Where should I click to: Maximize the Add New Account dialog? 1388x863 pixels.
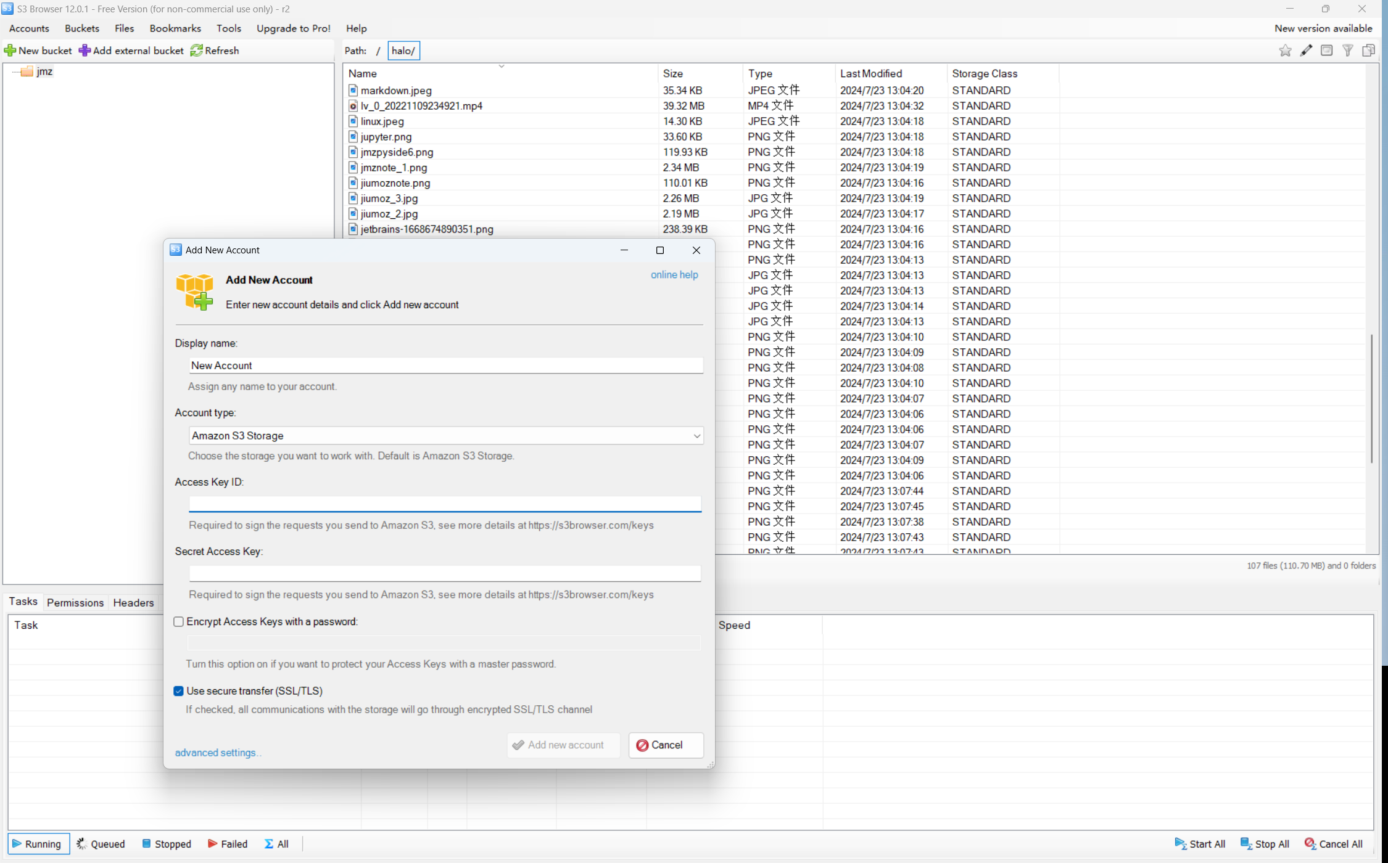pyautogui.click(x=660, y=250)
